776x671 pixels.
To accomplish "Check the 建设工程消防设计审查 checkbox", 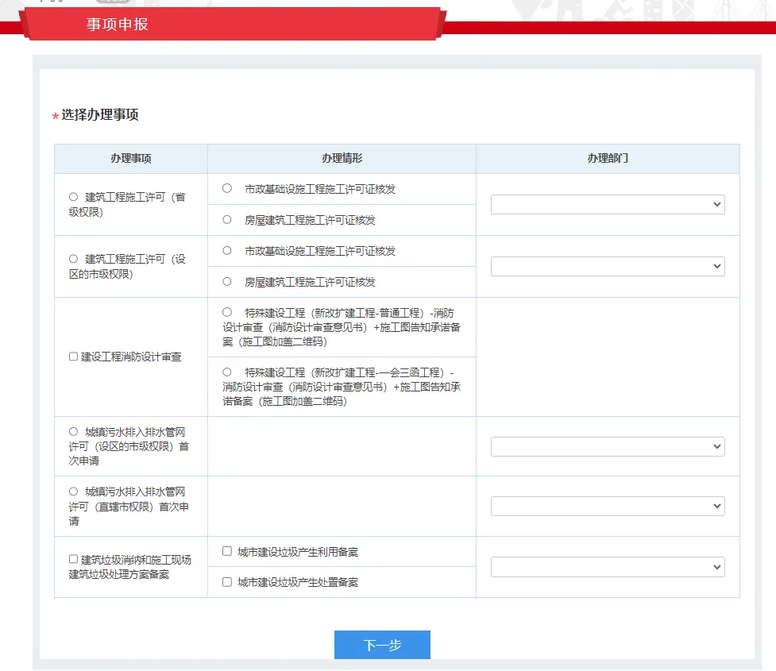I will (x=74, y=357).
